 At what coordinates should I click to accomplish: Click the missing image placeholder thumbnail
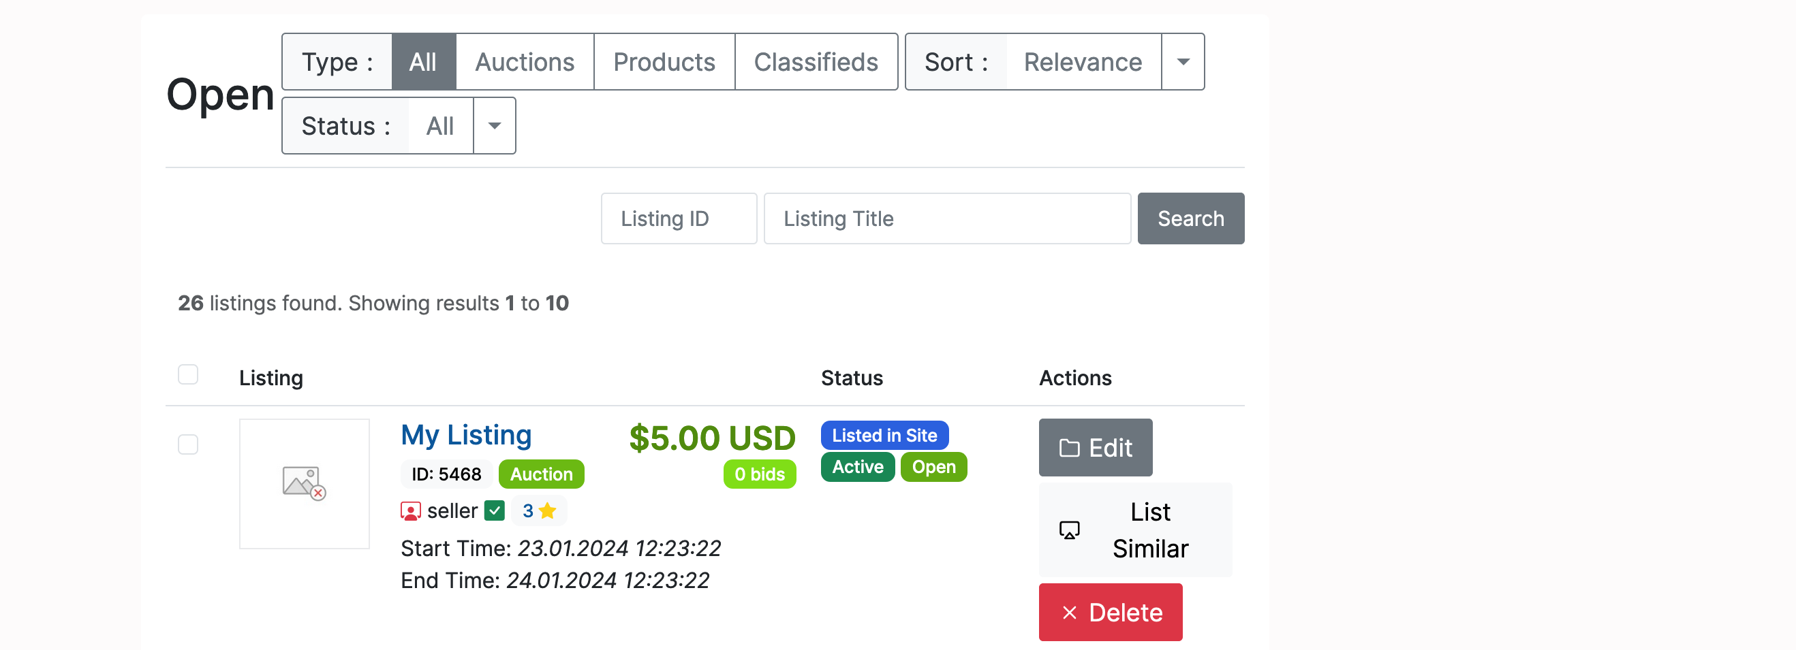coord(304,483)
